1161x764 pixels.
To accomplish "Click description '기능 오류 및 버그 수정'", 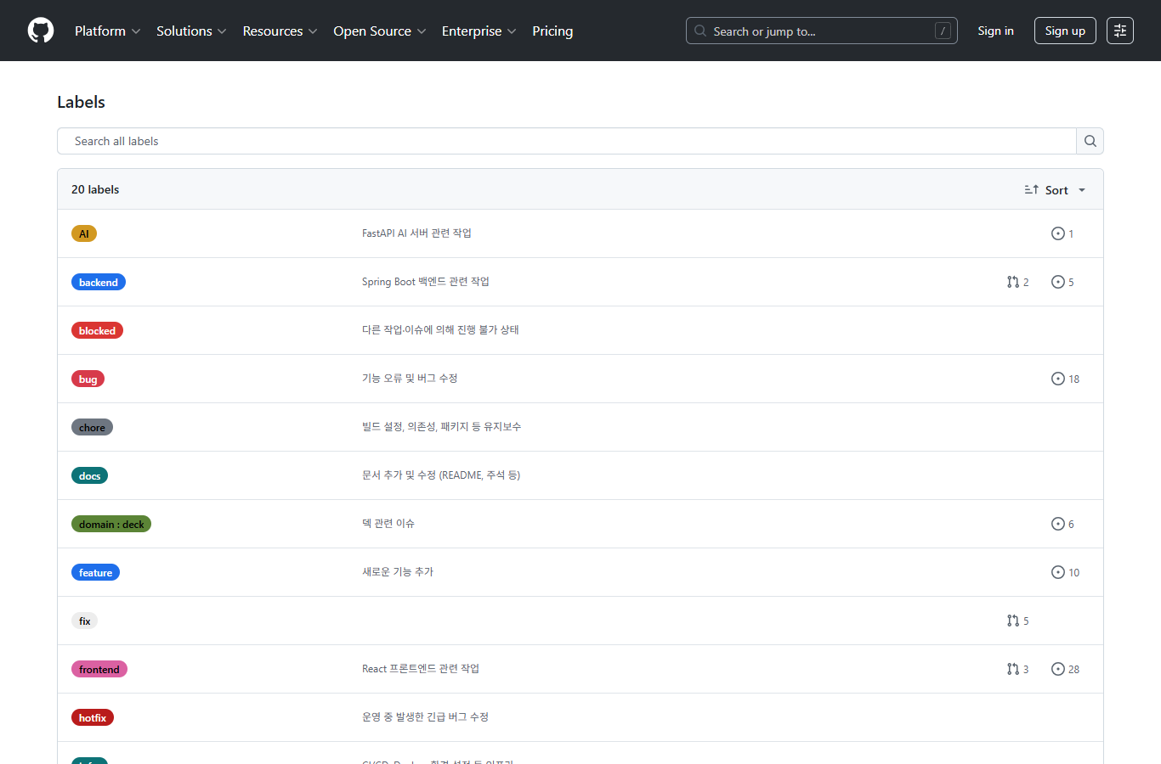I will tap(410, 378).
